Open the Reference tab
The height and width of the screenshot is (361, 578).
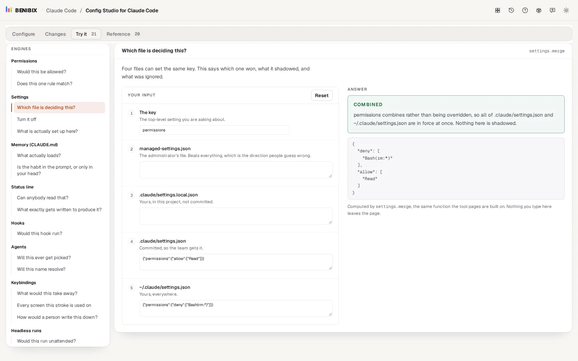(x=123, y=34)
